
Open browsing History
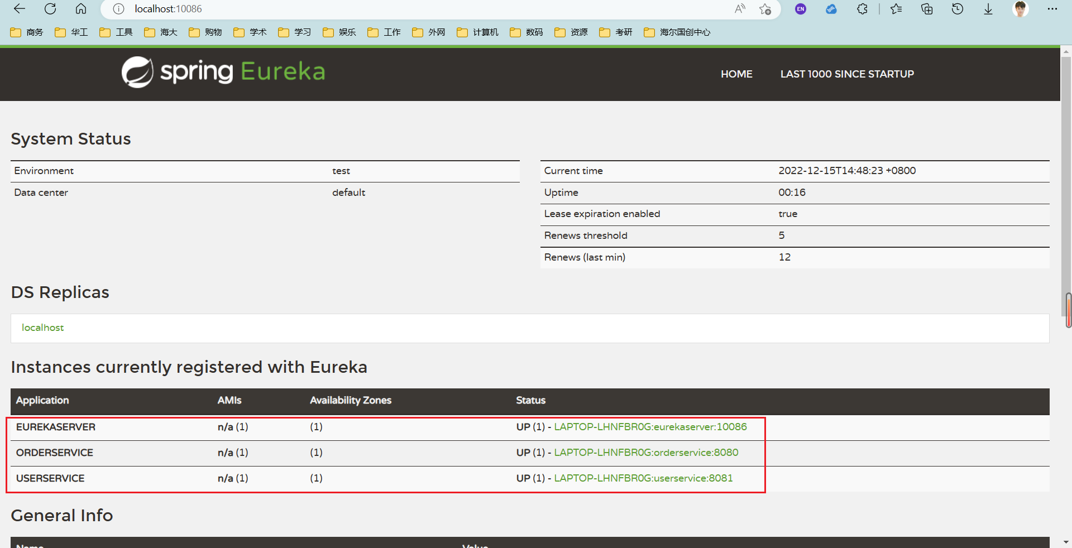(958, 9)
